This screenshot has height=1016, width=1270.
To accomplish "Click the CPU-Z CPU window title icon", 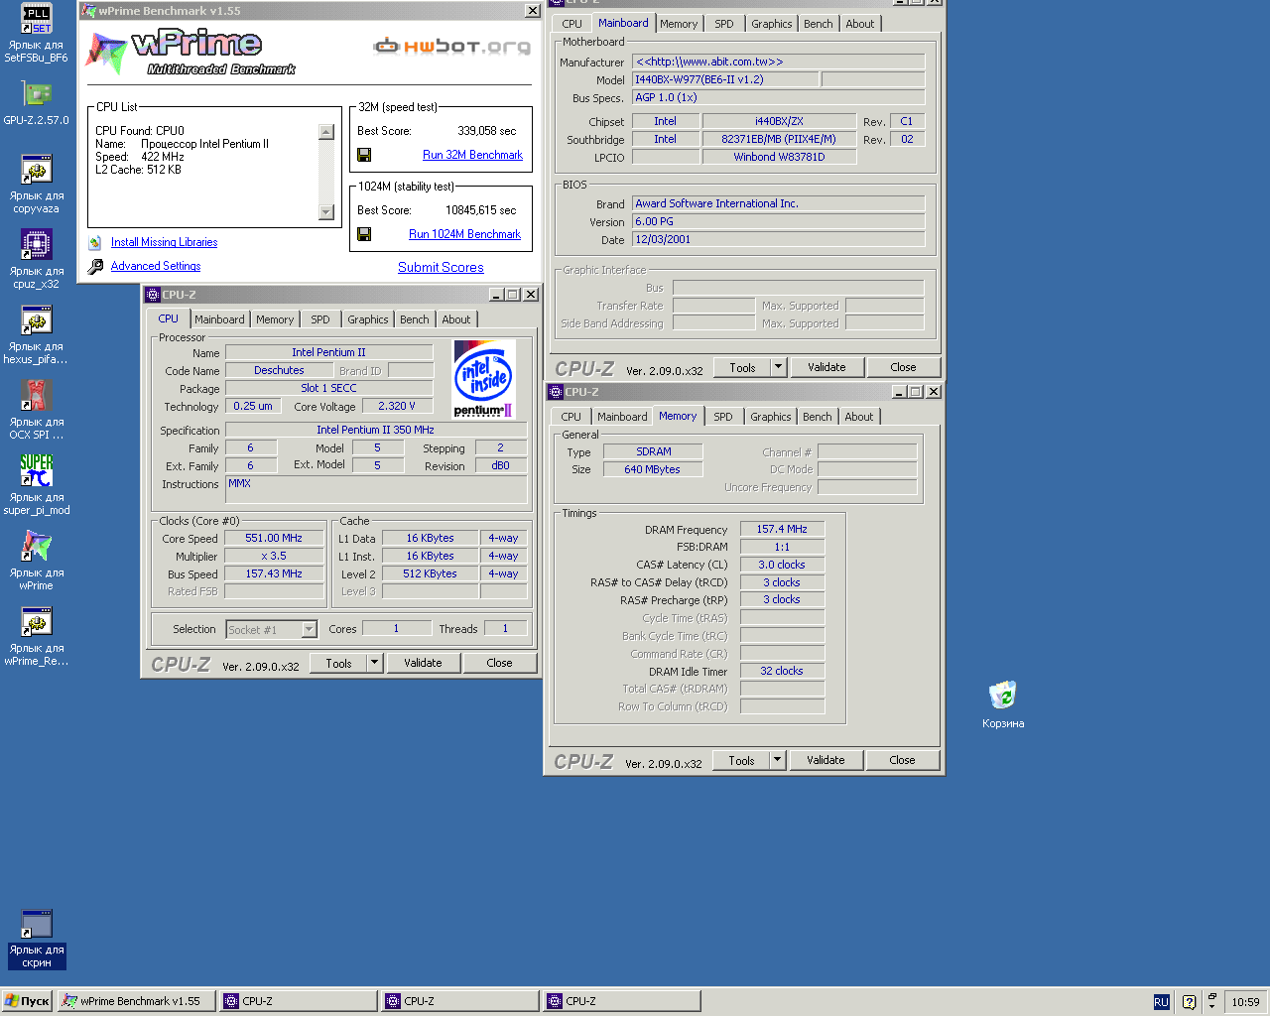I will coord(153,295).
